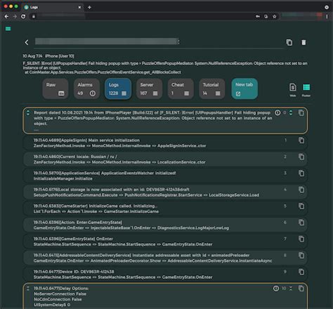Viewport: 333px width, 309px height.
Task: Click the browser address bar
Action: (x=145, y=16)
